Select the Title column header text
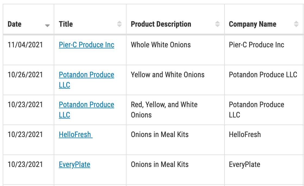The image size is (304, 186). [66, 24]
